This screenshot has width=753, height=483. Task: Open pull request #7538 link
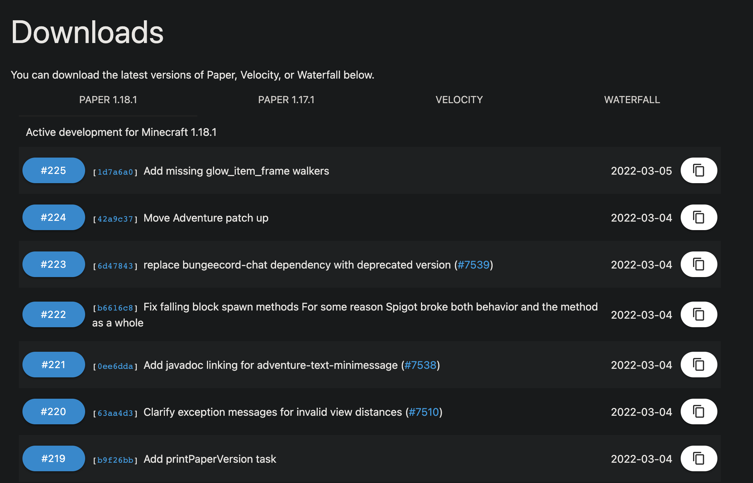click(x=420, y=365)
